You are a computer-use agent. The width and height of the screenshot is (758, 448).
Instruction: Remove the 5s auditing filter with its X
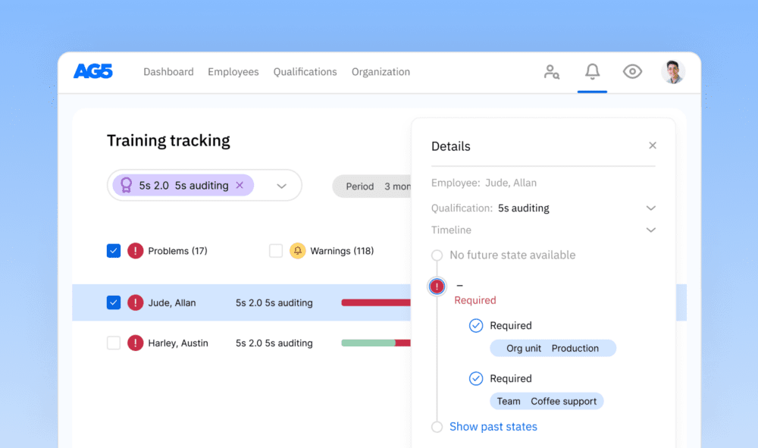[x=240, y=185]
